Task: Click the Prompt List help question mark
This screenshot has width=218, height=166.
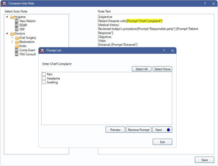Action: point(164,51)
